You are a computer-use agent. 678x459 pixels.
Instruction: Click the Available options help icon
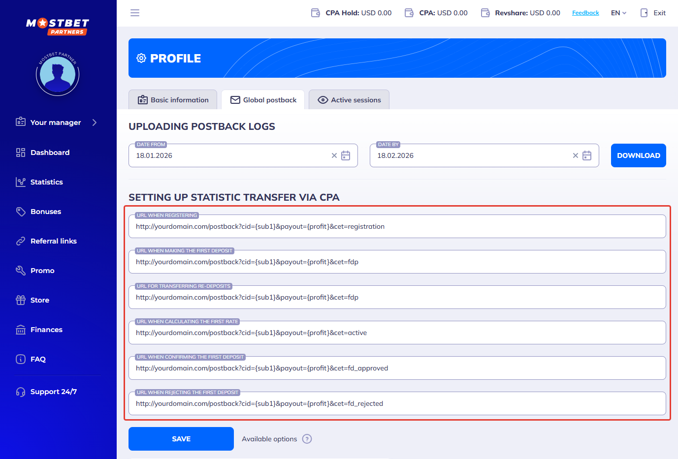tap(307, 439)
